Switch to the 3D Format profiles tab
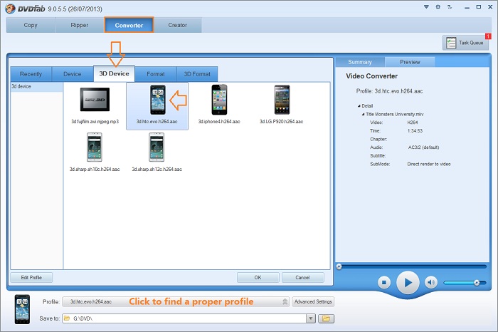Image resolution: width=498 pixels, height=332 pixels. tap(197, 74)
